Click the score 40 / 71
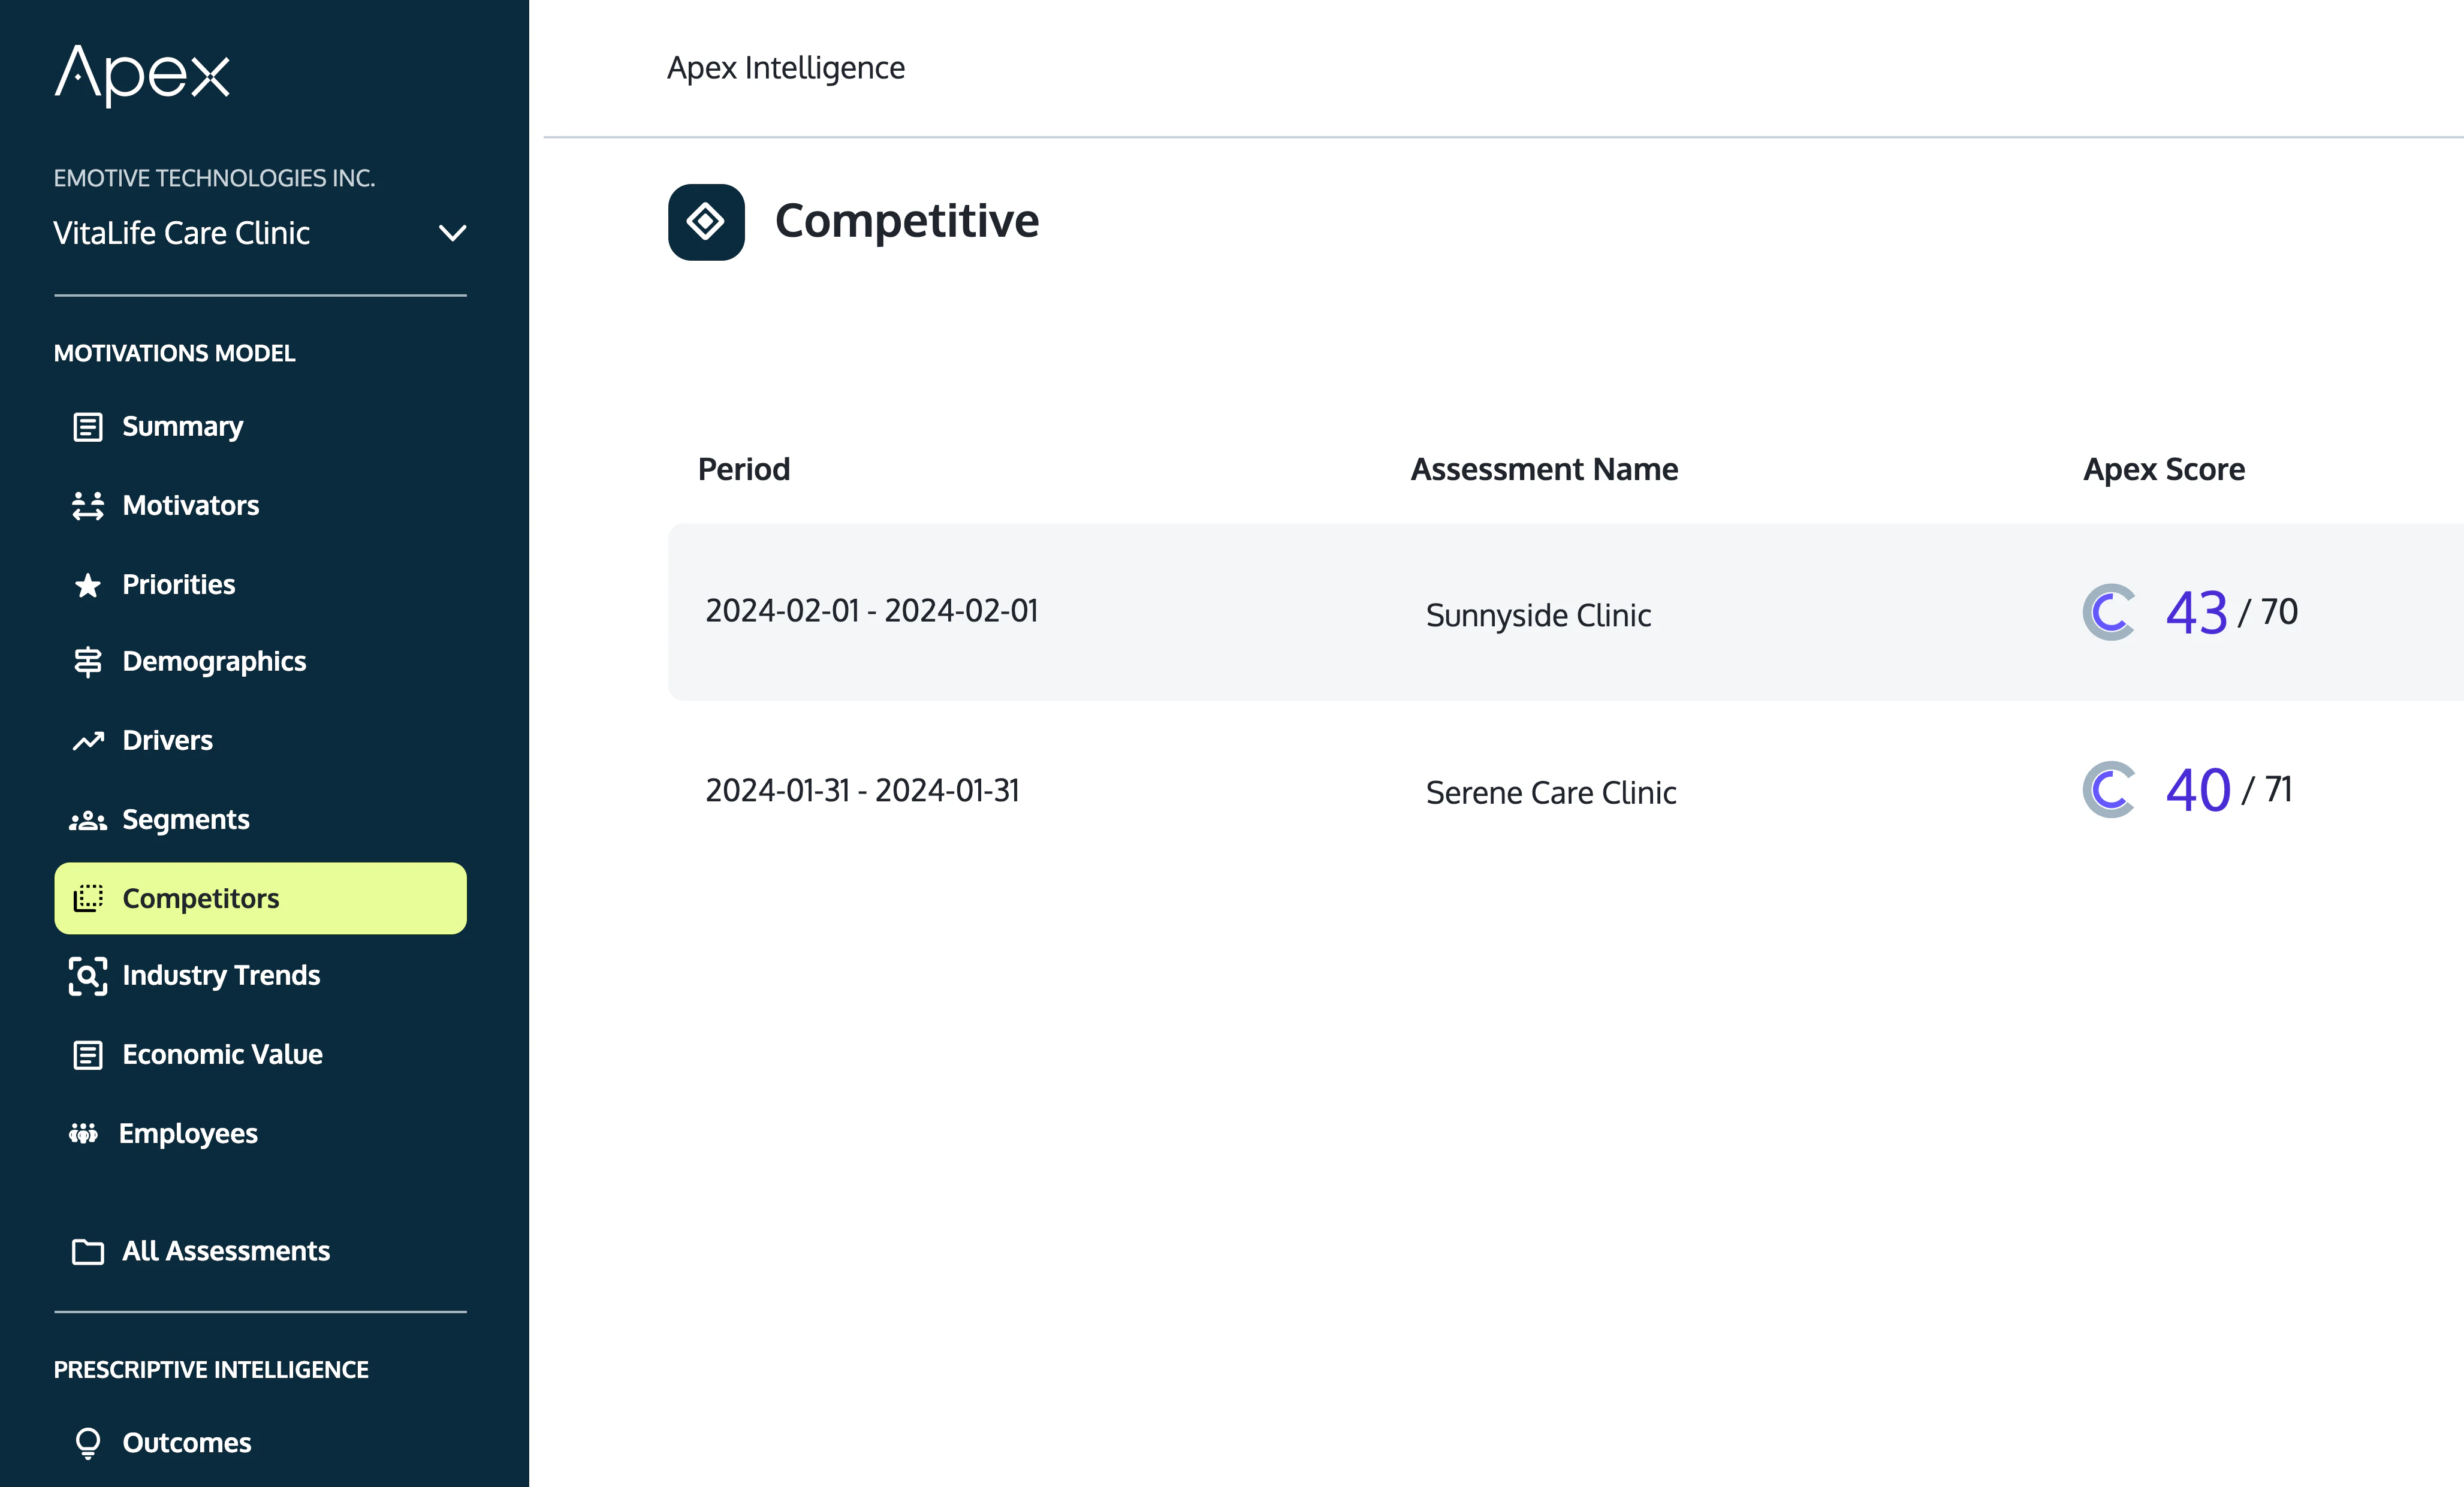2464x1487 pixels. pyautogui.click(x=2229, y=790)
